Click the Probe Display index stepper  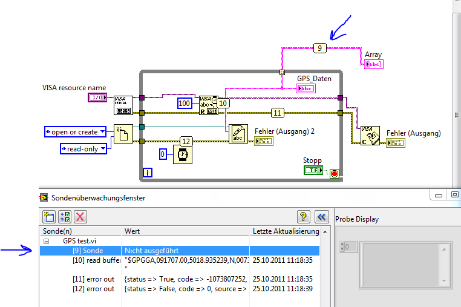(342, 246)
